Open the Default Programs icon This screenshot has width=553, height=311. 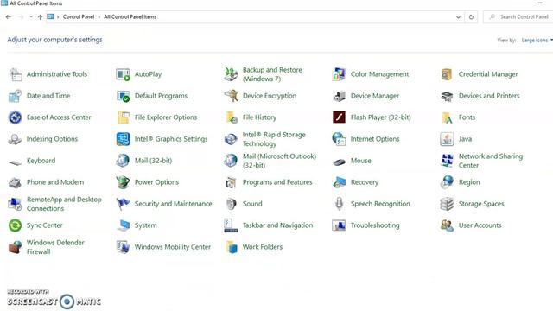(x=123, y=96)
